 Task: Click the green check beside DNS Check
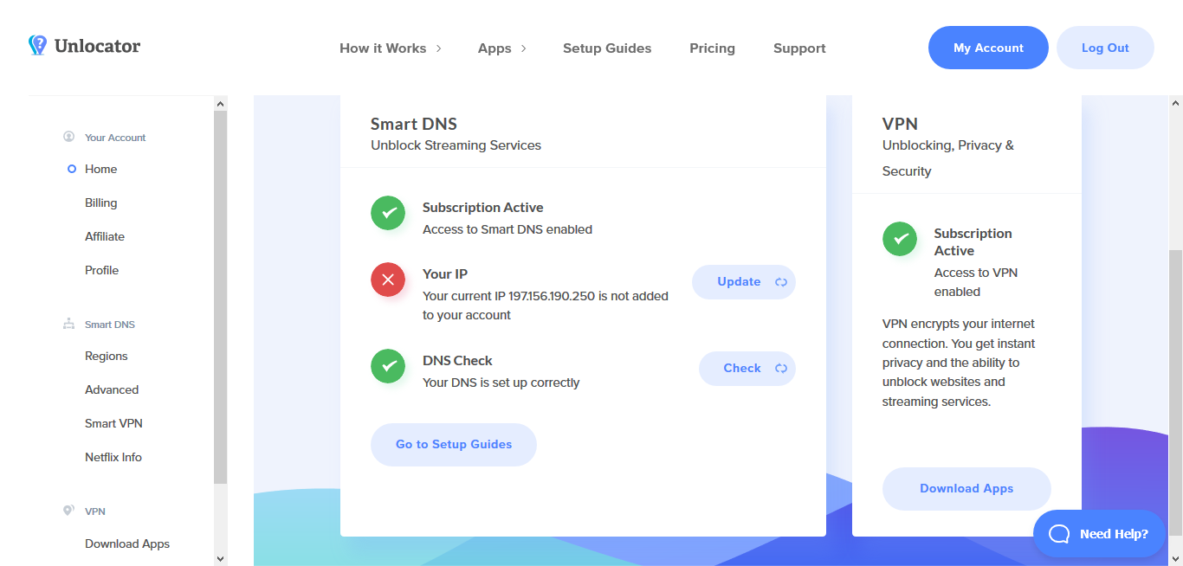(388, 366)
